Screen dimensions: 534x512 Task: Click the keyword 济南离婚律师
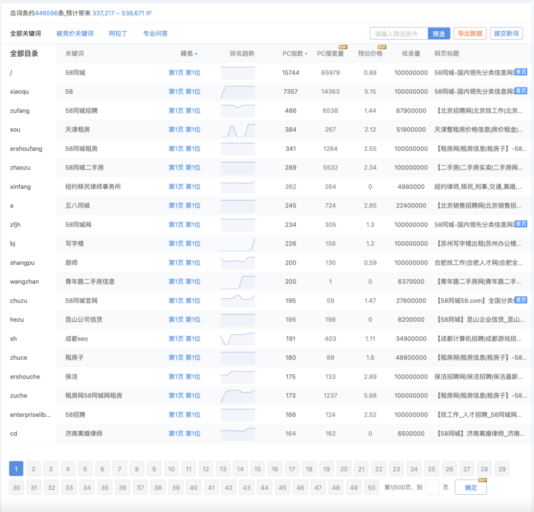tap(84, 433)
